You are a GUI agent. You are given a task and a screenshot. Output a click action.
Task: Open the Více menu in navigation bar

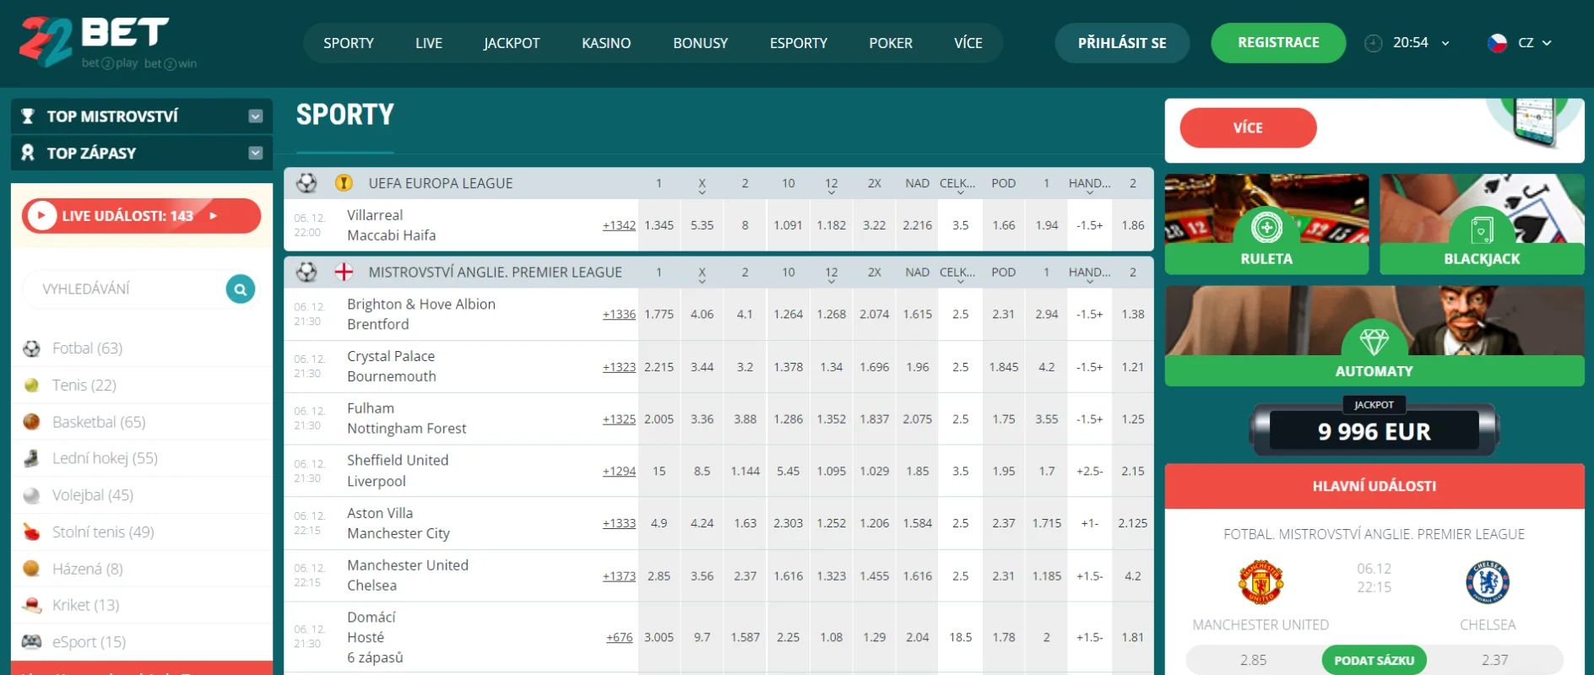tap(968, 43)
